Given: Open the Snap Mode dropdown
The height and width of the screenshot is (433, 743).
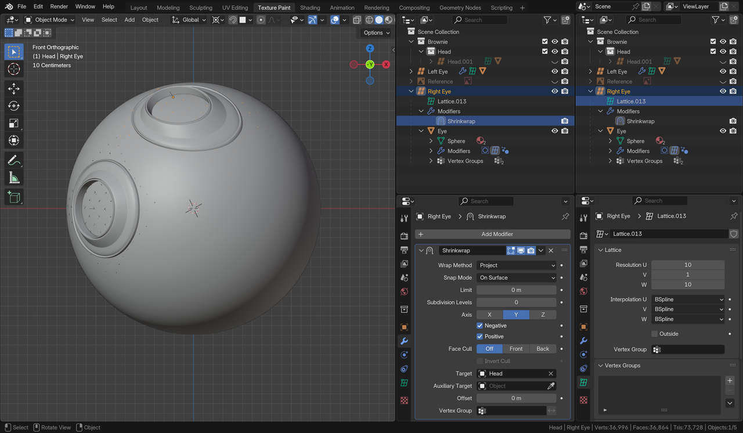Looking at the screenshot, I should tap(516, 277).
